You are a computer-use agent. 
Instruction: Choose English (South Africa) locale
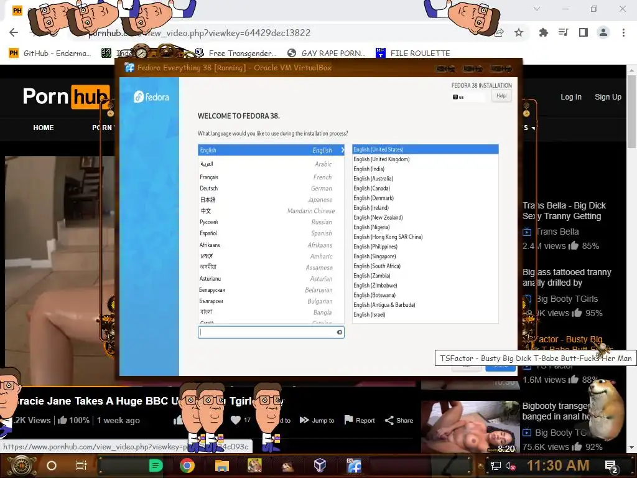(425, 266)
